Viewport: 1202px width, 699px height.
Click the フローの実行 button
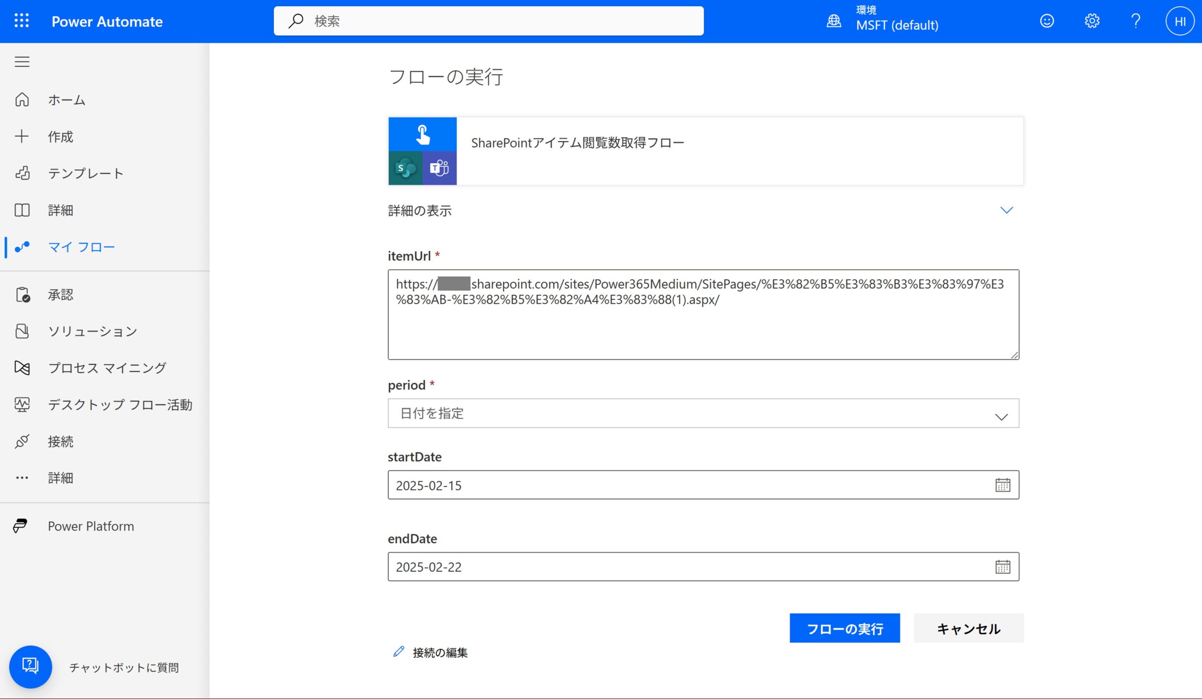[844, 628]
